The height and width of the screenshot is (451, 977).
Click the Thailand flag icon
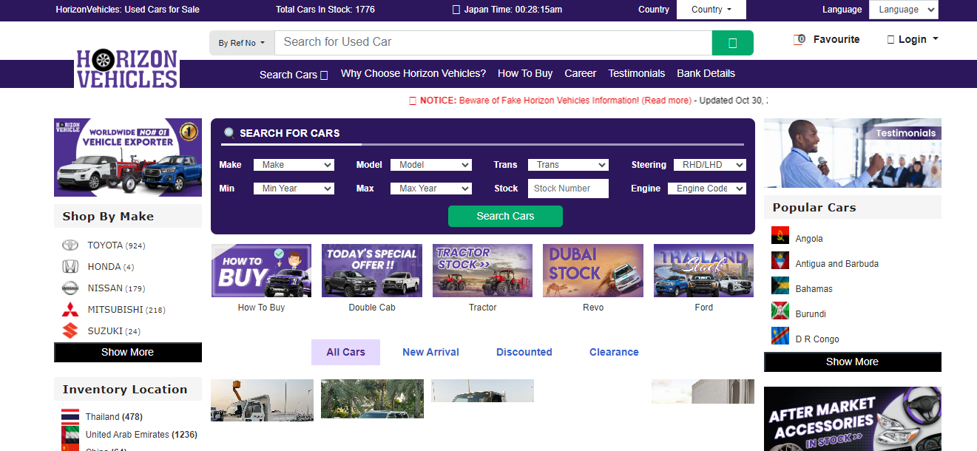[70, 416]
